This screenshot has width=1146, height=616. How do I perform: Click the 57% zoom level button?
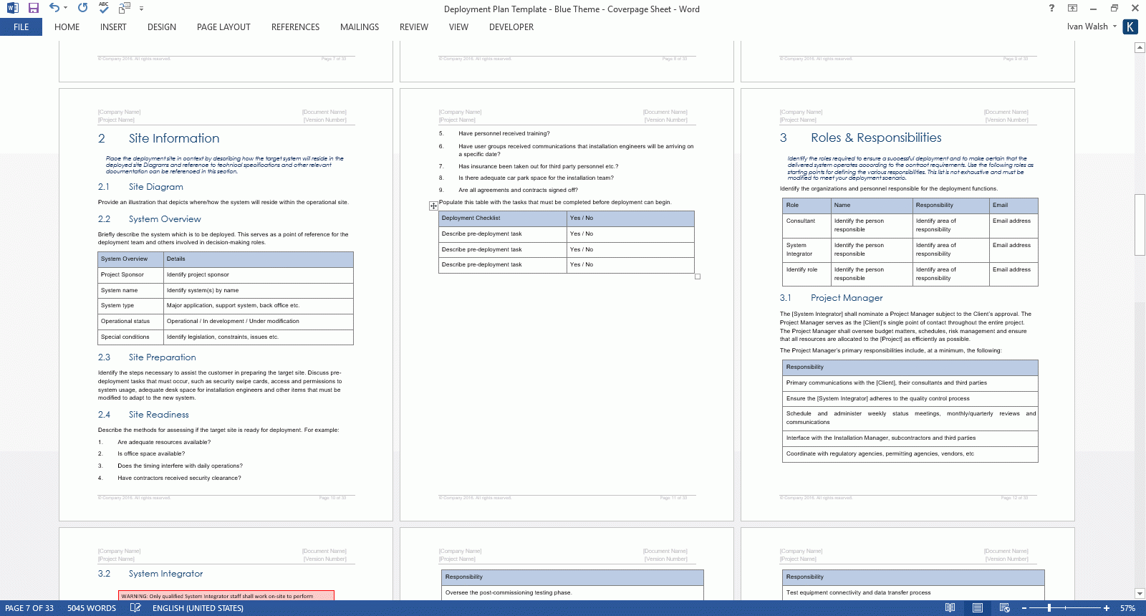point(1127,608)
